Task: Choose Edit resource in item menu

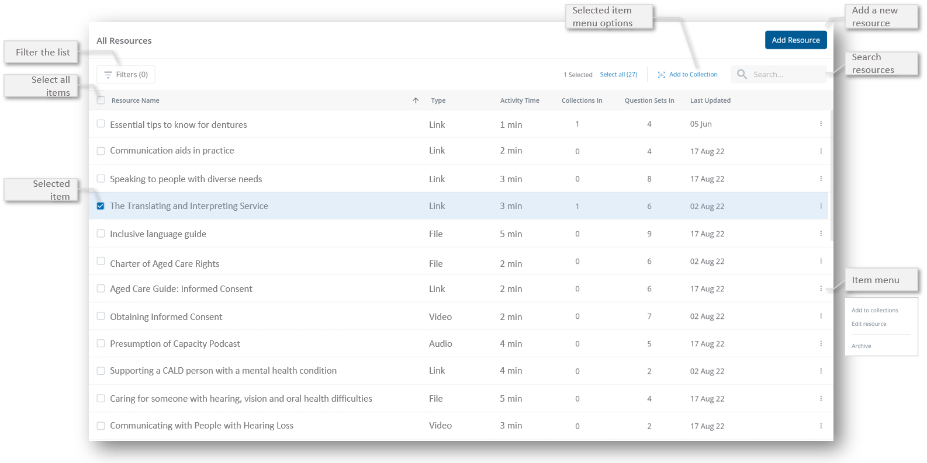Action: (869, 324)
